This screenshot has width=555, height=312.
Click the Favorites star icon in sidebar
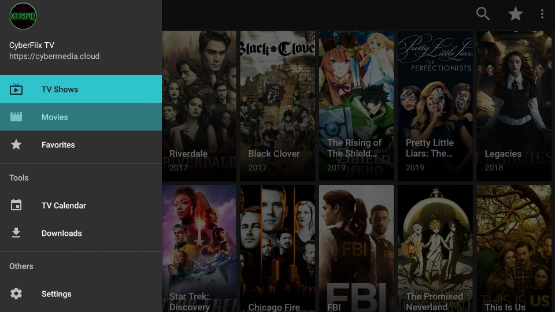point(16,144)
